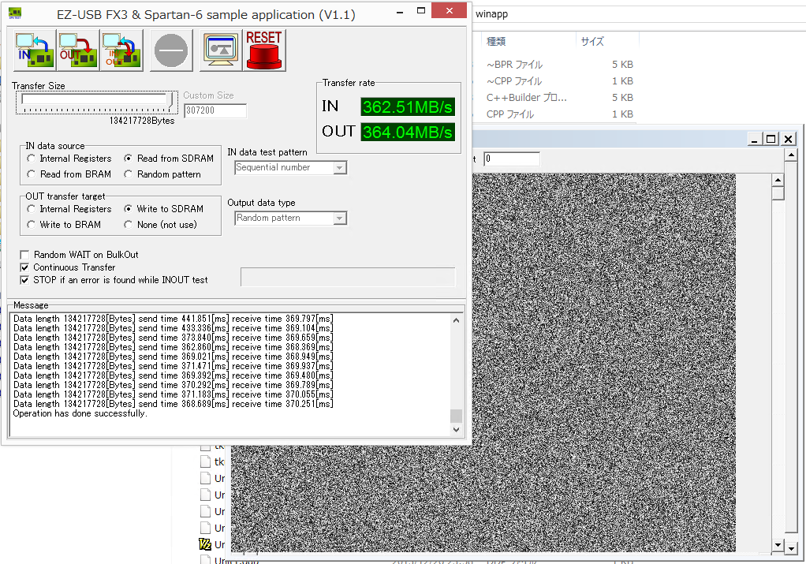Sort file list by 種類 column
This screenshot has height=564, width=806.
496,41
